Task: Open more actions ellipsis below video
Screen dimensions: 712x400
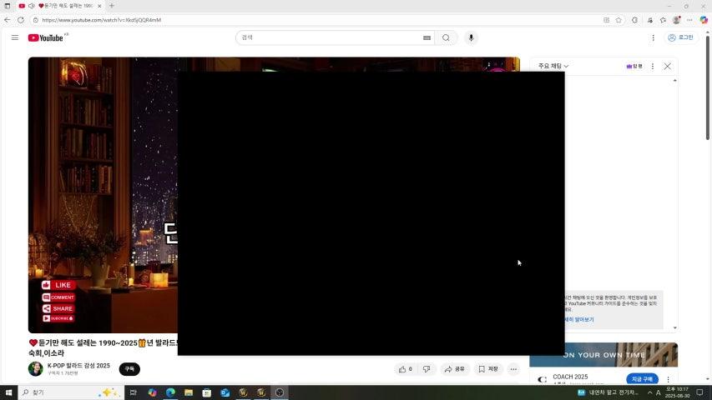Action: point(513,369)
